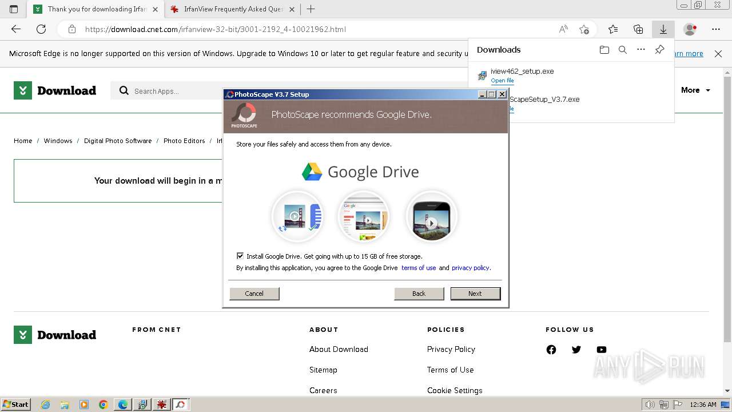This screenshot has width=732, height=412.
Task: Close the IrfanView FAQ tab
Action: pos(292,9)
